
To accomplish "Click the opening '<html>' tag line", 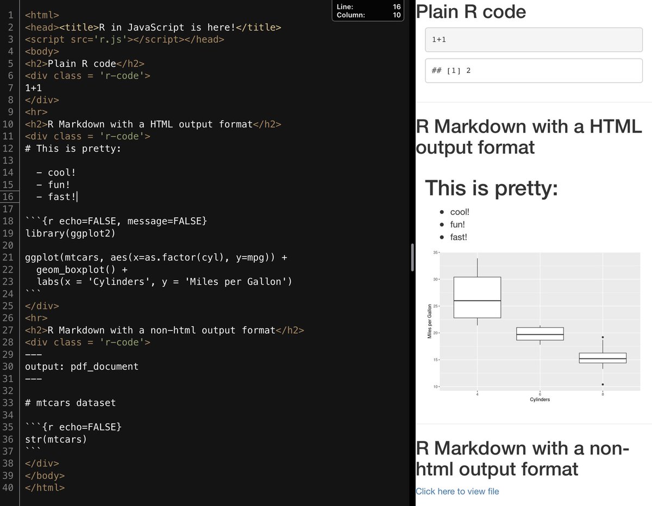I will (42, 15).
